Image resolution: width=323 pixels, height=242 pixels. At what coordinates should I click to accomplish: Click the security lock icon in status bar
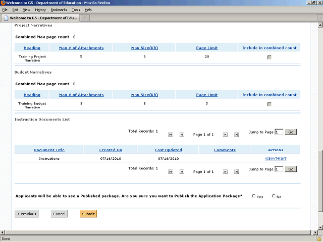[319, 239]
